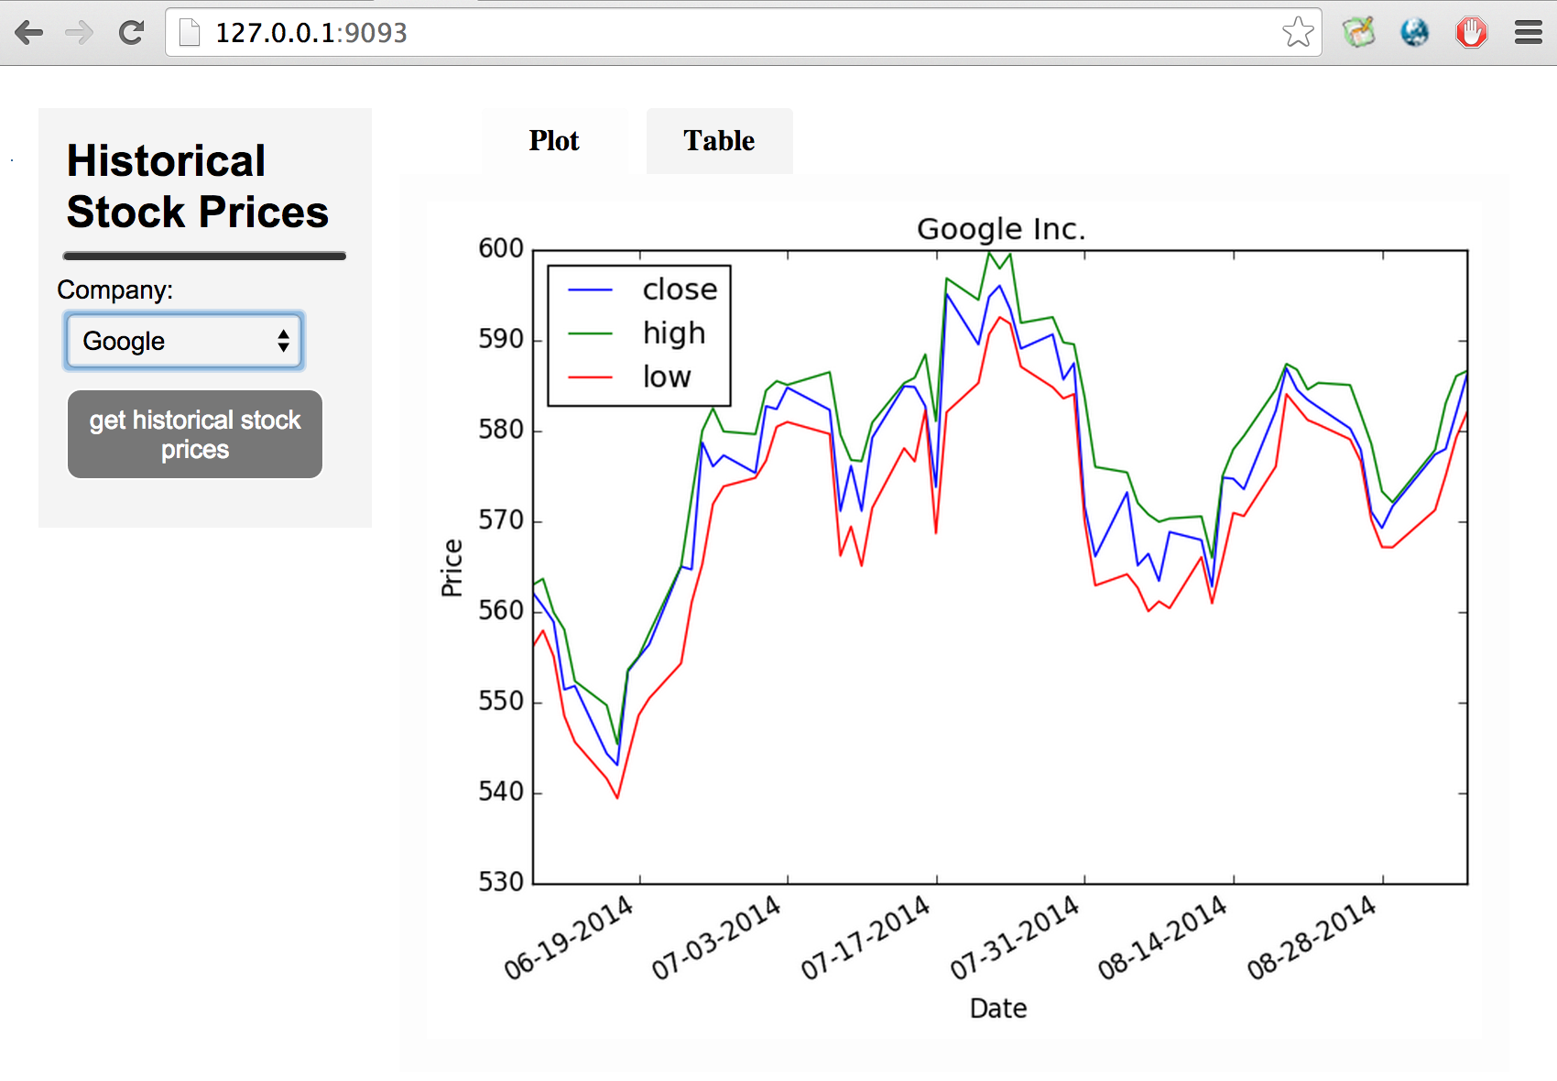Screen dimensions: 1557x1081
Task: Click the 580 y-axis tick label
Action: pos(501,430)
